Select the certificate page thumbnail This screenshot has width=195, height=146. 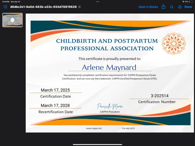pyautogui.click(x=12, y=20)
